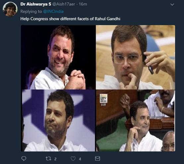
Task: Click the retweet count showing 2
Action: [x=55, y=159]
